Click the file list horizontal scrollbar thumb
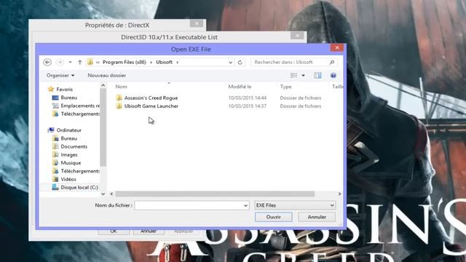 215,194
